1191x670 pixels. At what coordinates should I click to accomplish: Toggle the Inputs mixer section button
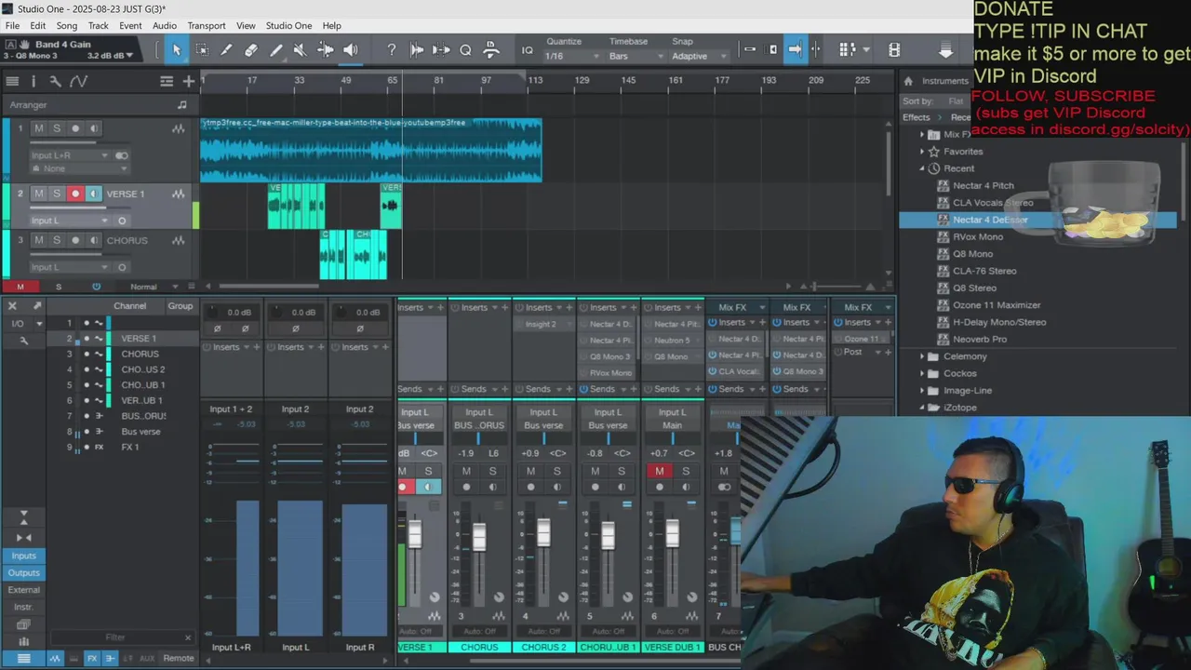point(24,556)
